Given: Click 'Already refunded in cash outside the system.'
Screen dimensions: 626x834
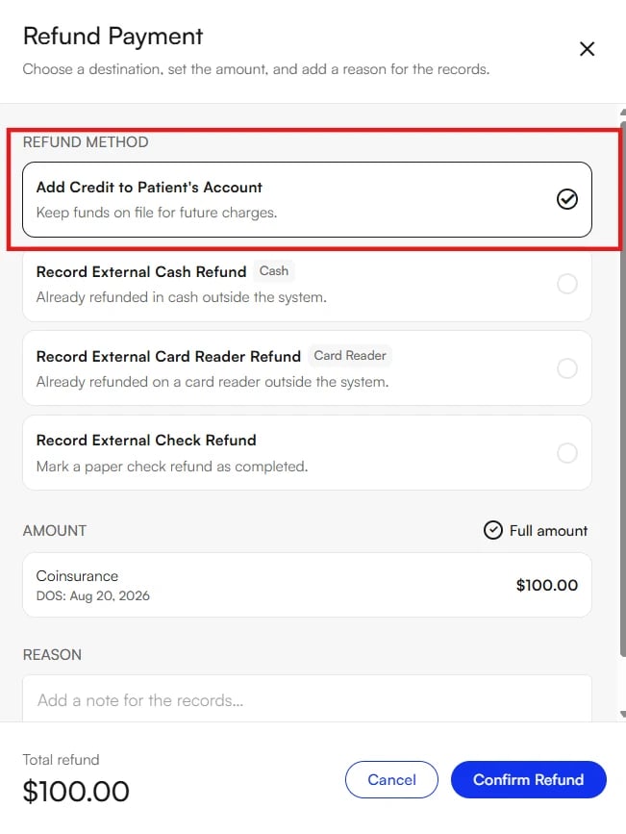Looking at the screenshot, I should [x=182, y=297].
